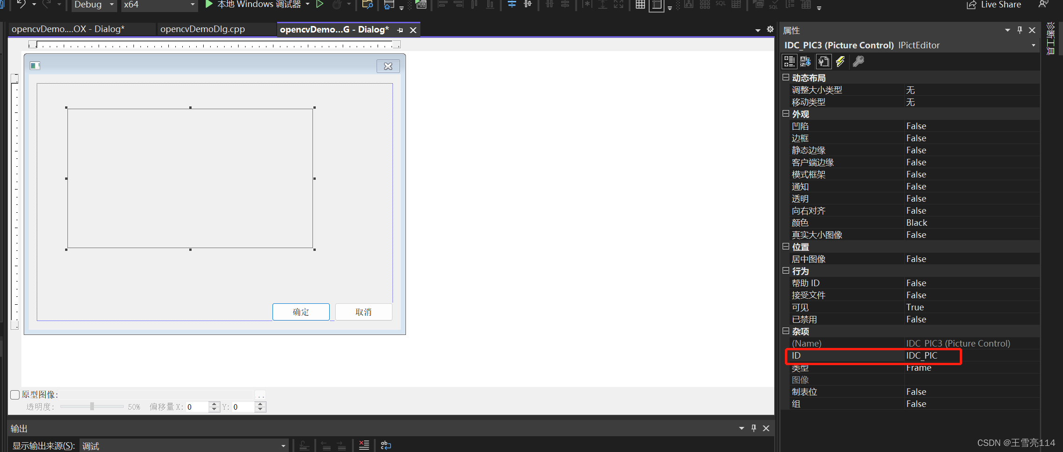Collapse the 位置 category
The height and width of the screenshot is (452, 1063).
tap(786, 247)
